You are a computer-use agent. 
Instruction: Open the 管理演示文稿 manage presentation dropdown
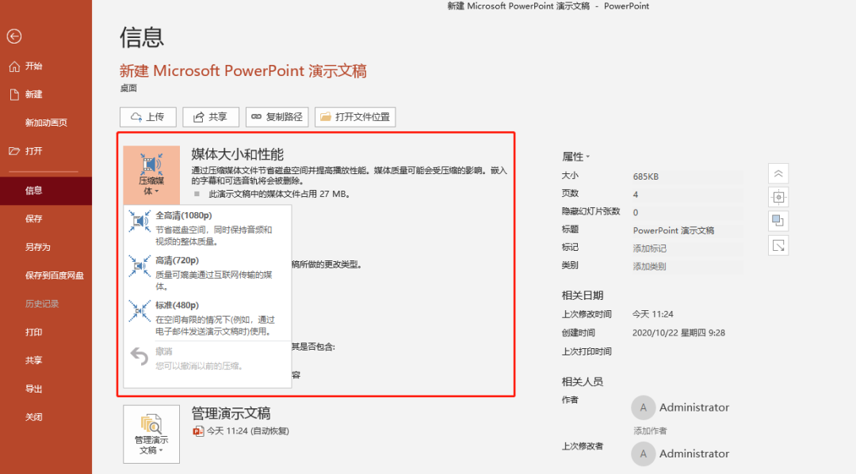pyautogui.click(x=151, y=434)
